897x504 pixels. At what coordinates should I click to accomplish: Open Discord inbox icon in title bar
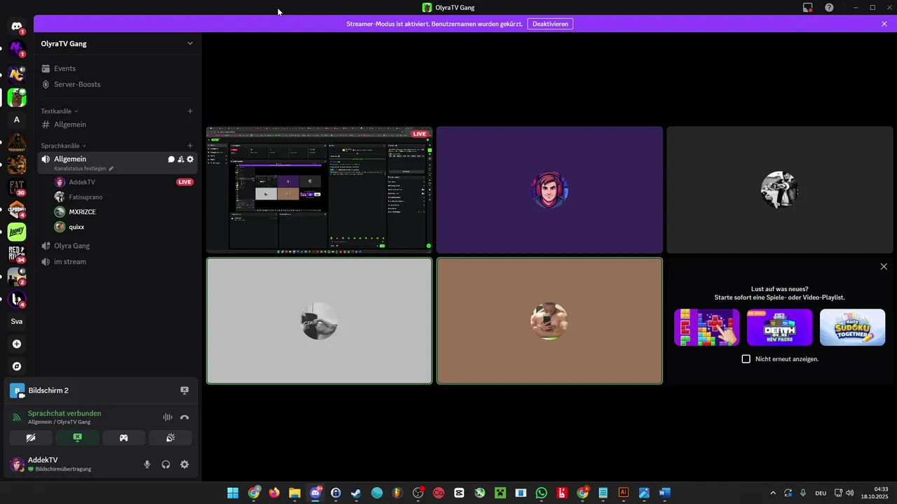[808, 8]
